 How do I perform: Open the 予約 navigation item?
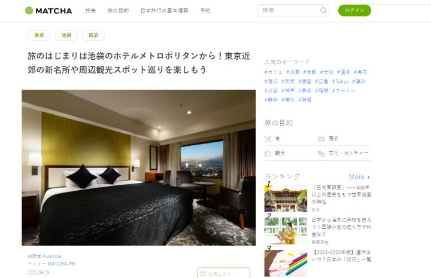tap(205, 11)
